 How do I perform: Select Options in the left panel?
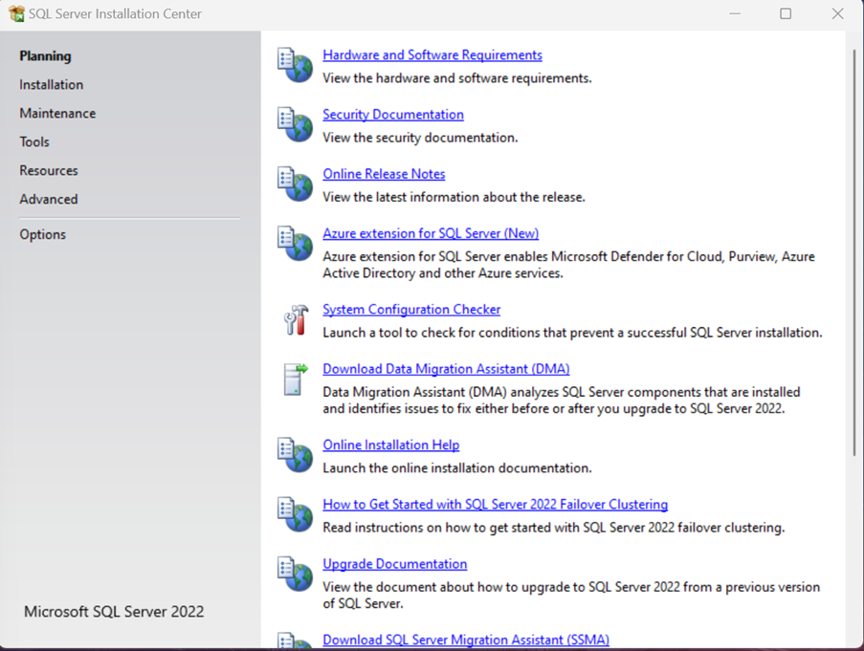(x=43, y=235)
